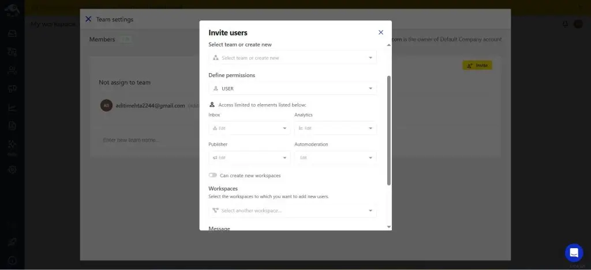
Task: Close Team settings with the X icon
Action: pos(88,19)
